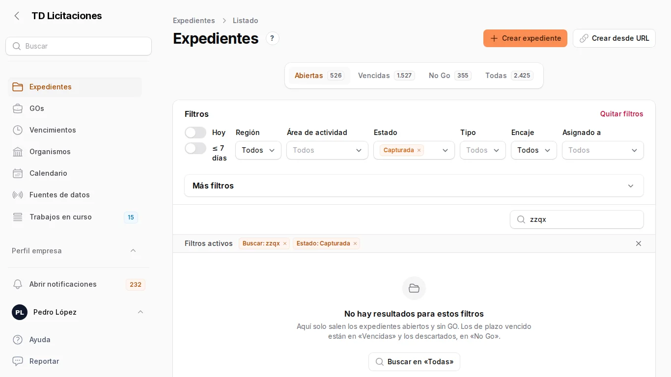671x377 pixels.
Task: Click the Calendario calendar icon
Action: coord(18,173)
